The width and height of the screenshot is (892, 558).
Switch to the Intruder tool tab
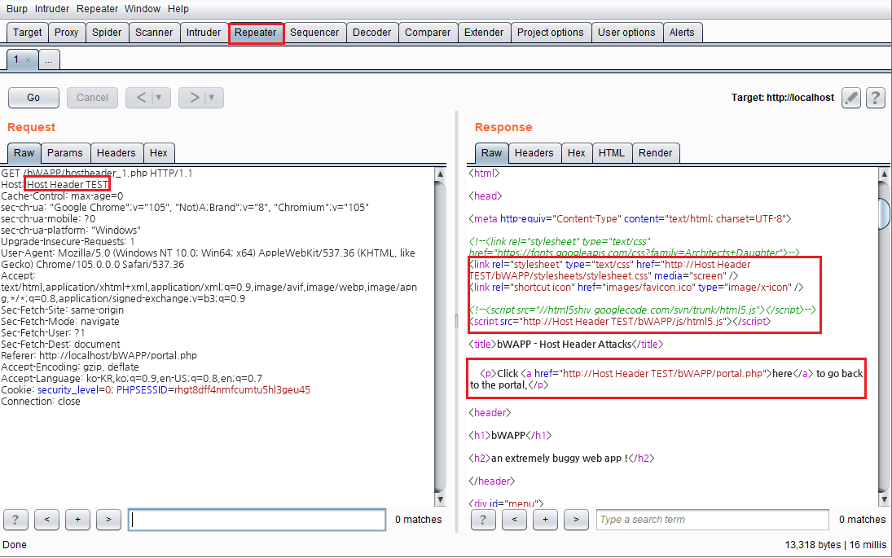point(204,33)
